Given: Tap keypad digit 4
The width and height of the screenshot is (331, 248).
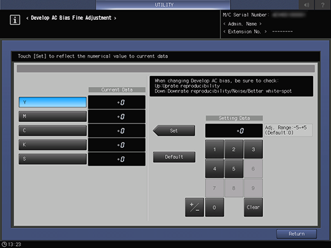Looking at the screenshot, I should point(214,169).
